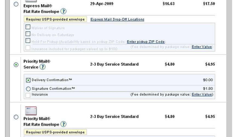Choose the Signature Confirmation option
Image resolution: width=240 pixels, height=137 pixels.
pyautogui.click(x=28, y=89)
